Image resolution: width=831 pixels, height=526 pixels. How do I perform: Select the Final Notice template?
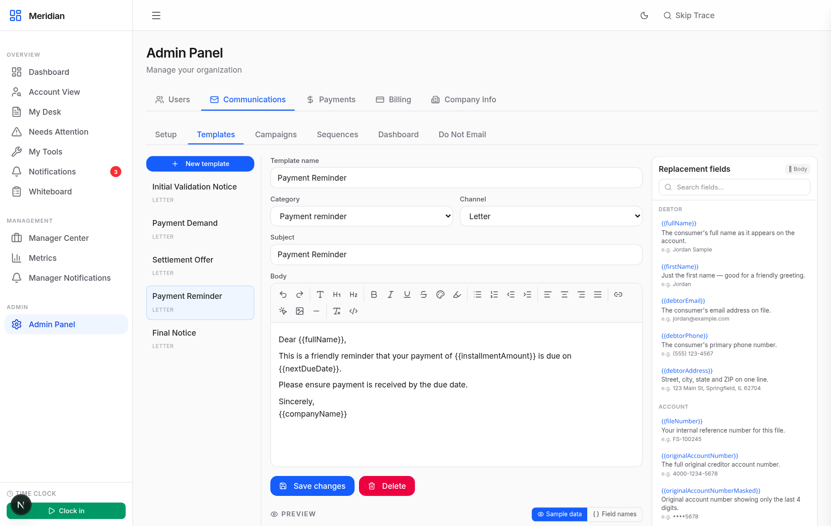[200, 339]
